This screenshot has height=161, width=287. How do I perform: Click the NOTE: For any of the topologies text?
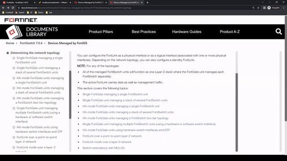(98, 66)
